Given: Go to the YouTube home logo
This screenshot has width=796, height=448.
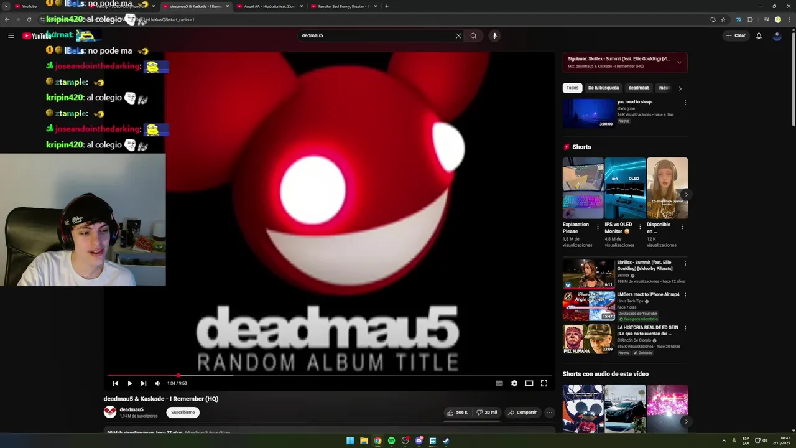Looking at the screenshot, I should click(x=37, y=35).
